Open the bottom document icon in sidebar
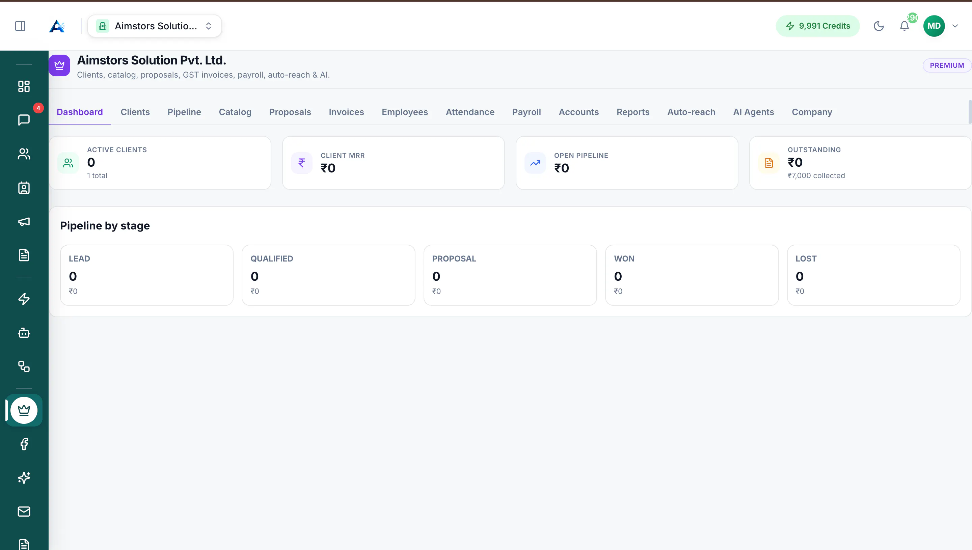This screenshot has width=972, height=550. 24,544
